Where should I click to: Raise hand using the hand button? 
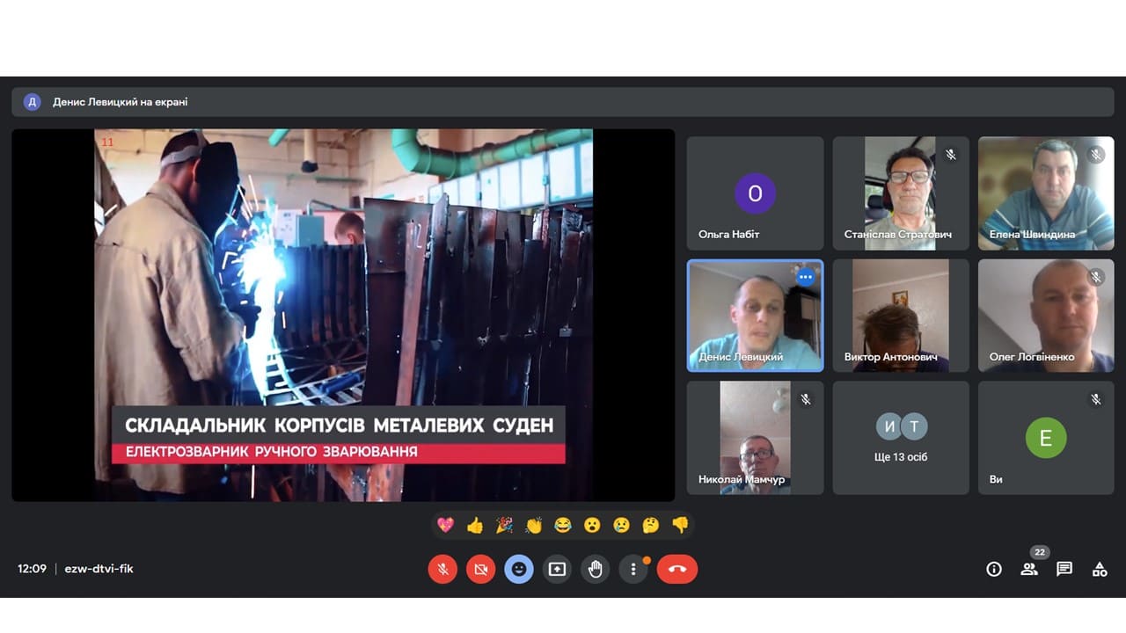[596, 569]
